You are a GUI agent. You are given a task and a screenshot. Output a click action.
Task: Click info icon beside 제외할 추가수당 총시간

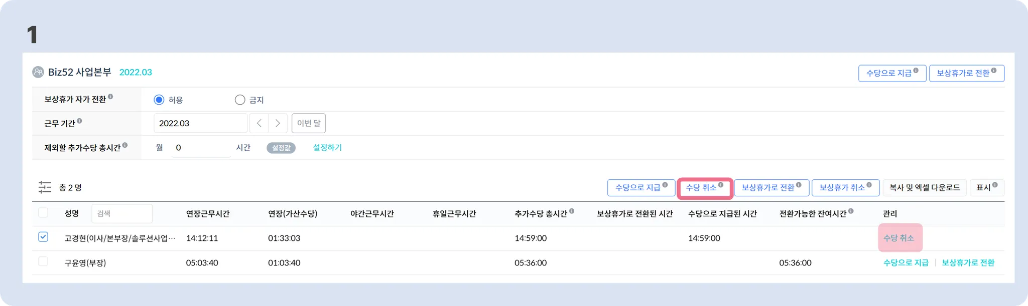pos(125,145)
